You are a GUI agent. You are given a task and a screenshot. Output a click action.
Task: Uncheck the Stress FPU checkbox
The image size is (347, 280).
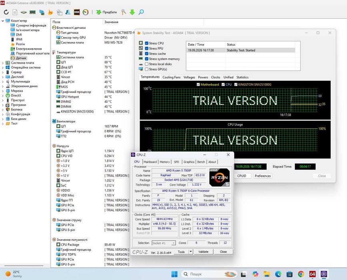[146, 48]
